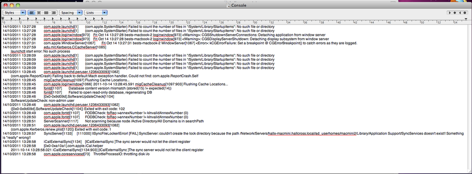Open the Lists dropdown
The width and height of the screenshot is (472, 174).
tap(96, 13)
